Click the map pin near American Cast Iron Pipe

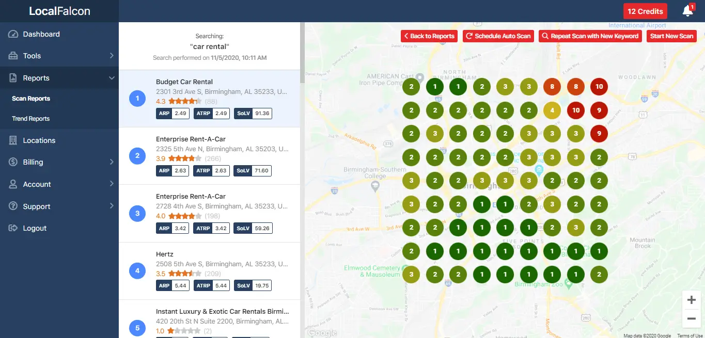(x=420, y=77)
